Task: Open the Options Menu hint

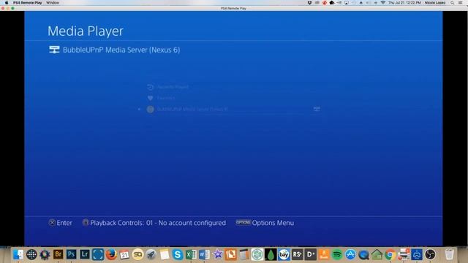Action: tap(273, 223)
